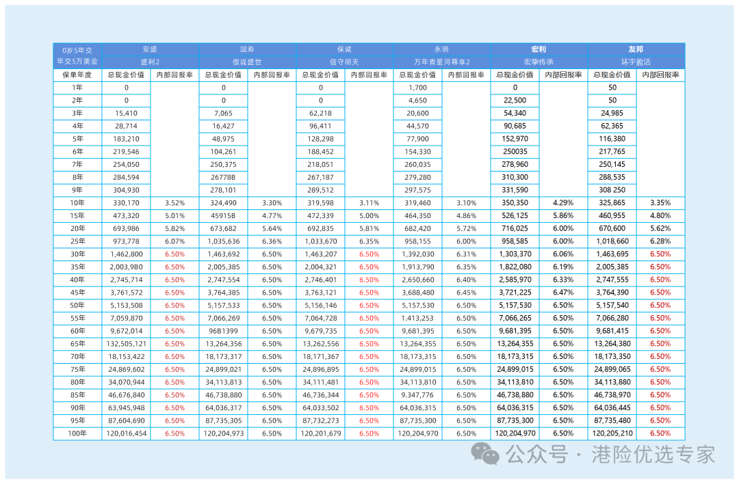Click the '30年' policy-year row label

pos(77,254)
